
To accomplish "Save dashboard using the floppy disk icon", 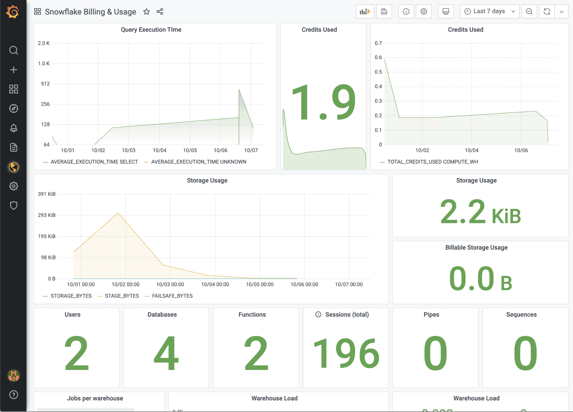I will [x=384, y=11].
